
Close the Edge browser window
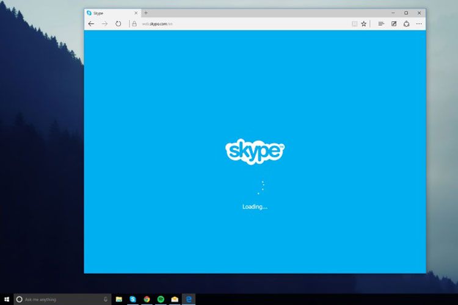click(x=419, y=13)
